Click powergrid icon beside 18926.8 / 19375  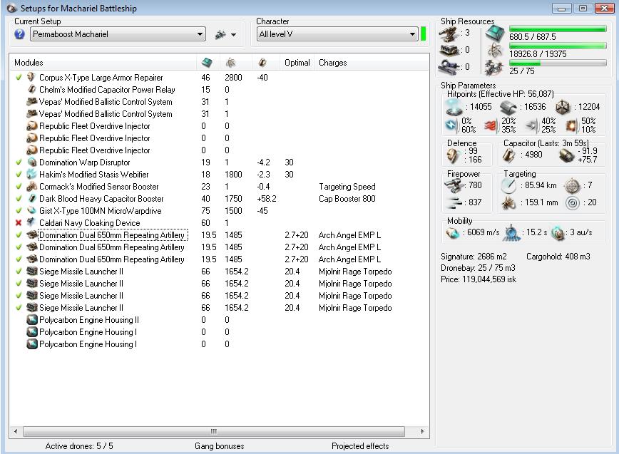click(494, 51)
